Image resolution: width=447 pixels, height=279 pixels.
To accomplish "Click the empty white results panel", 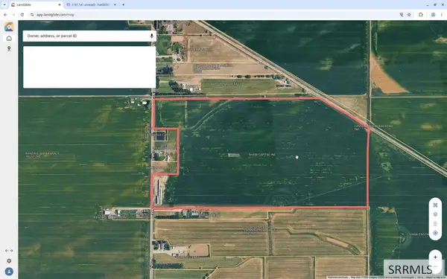I will 89,67.
